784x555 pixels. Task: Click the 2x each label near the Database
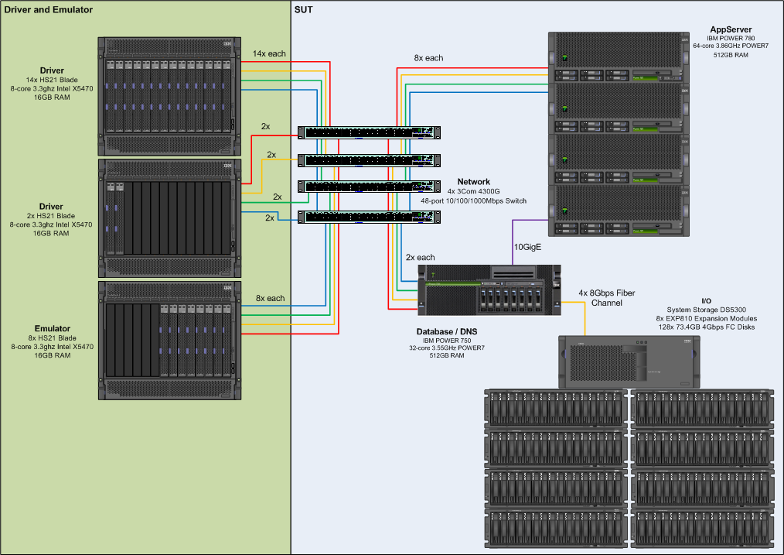pos(419,257)
